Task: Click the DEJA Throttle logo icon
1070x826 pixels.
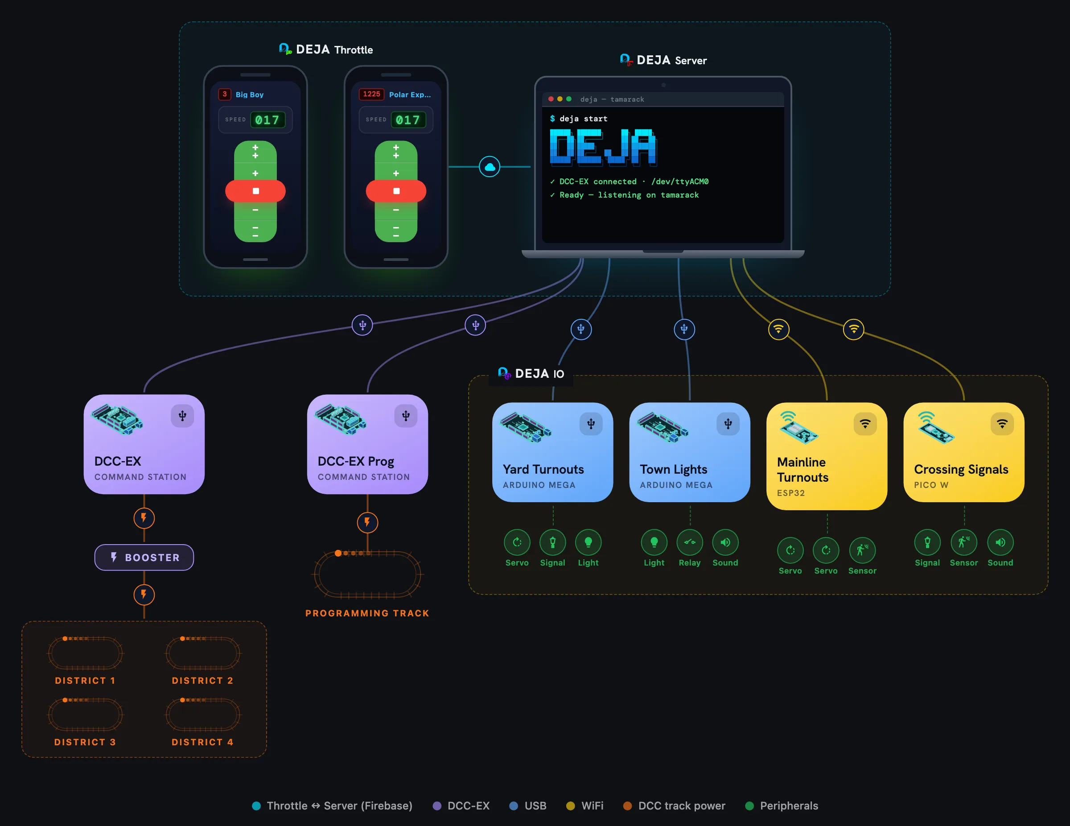Action: coord(285,49)
